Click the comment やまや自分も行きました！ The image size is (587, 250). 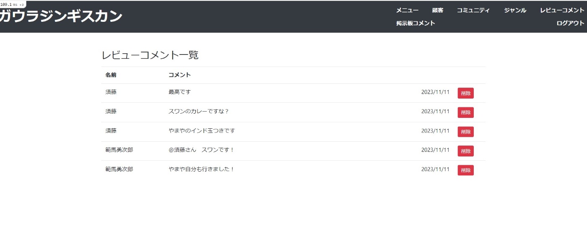(x=201, y=169)
